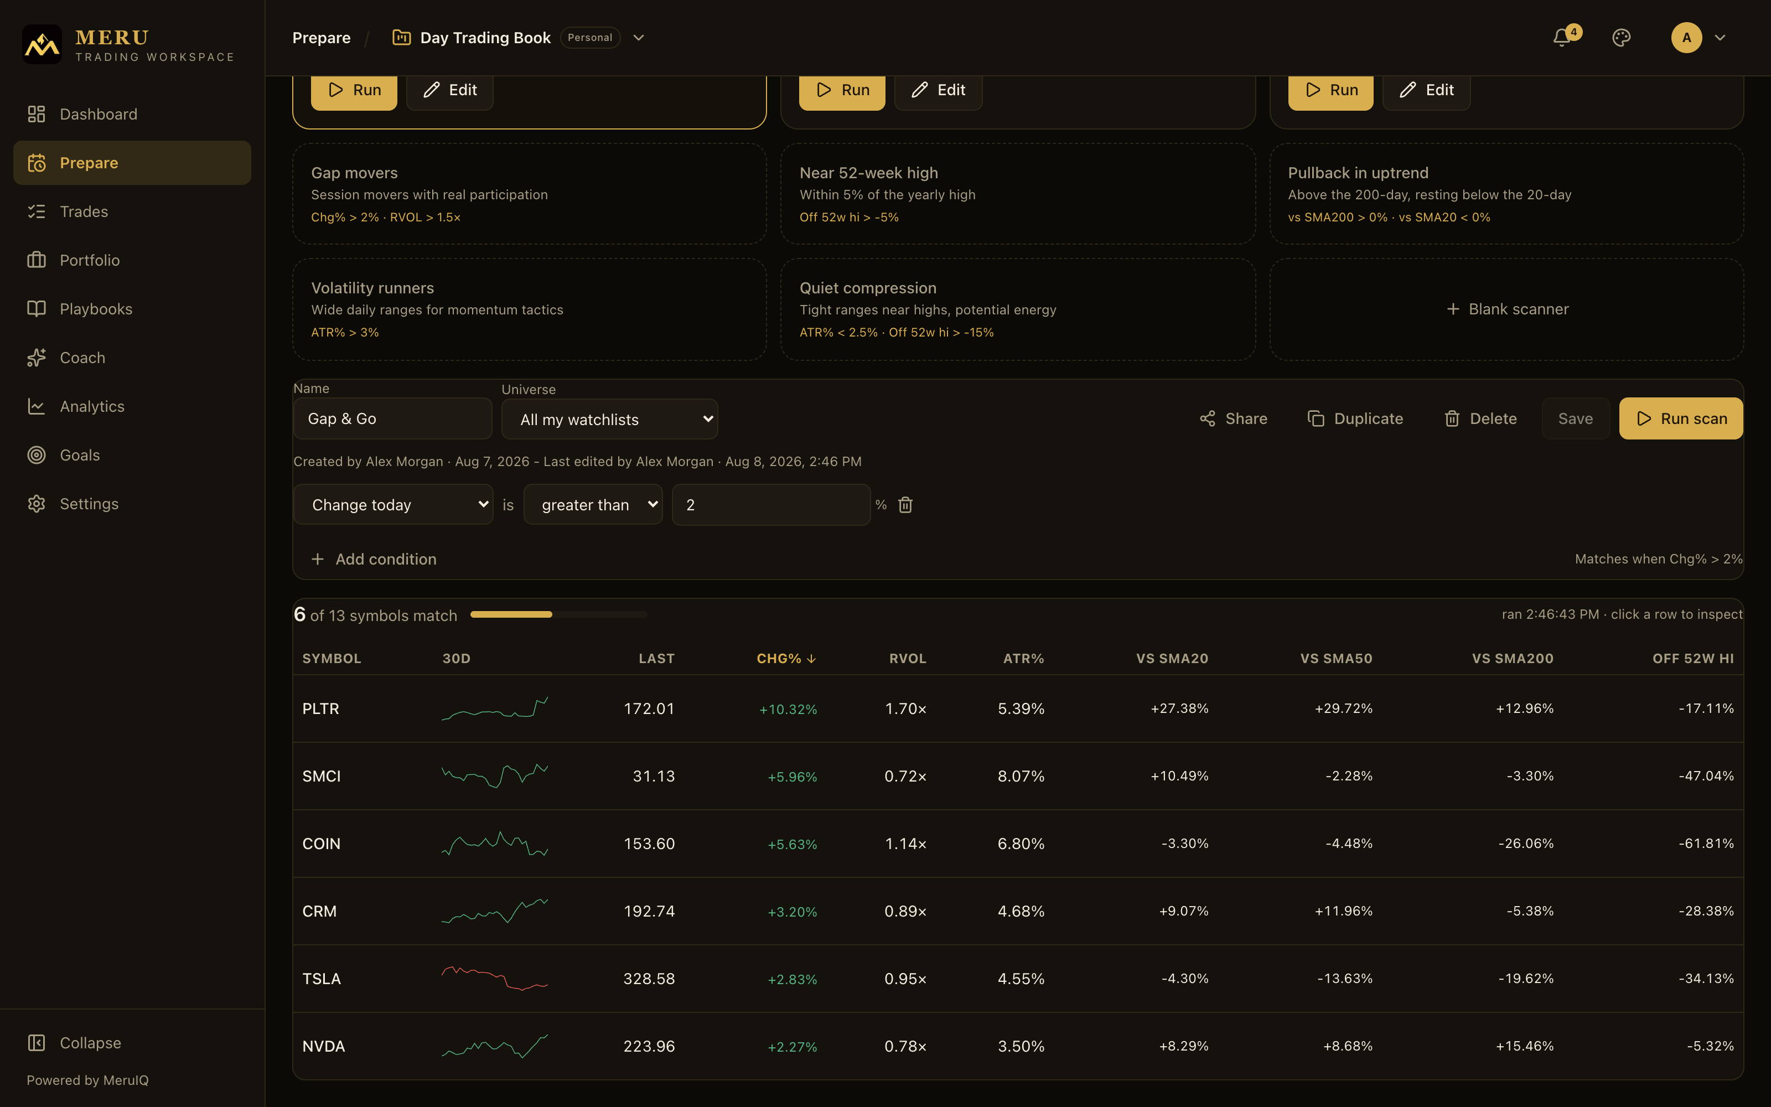Add condition to the scanner
The image size is (1771, 1107).
pyautogui.click(x=374, y=560)
